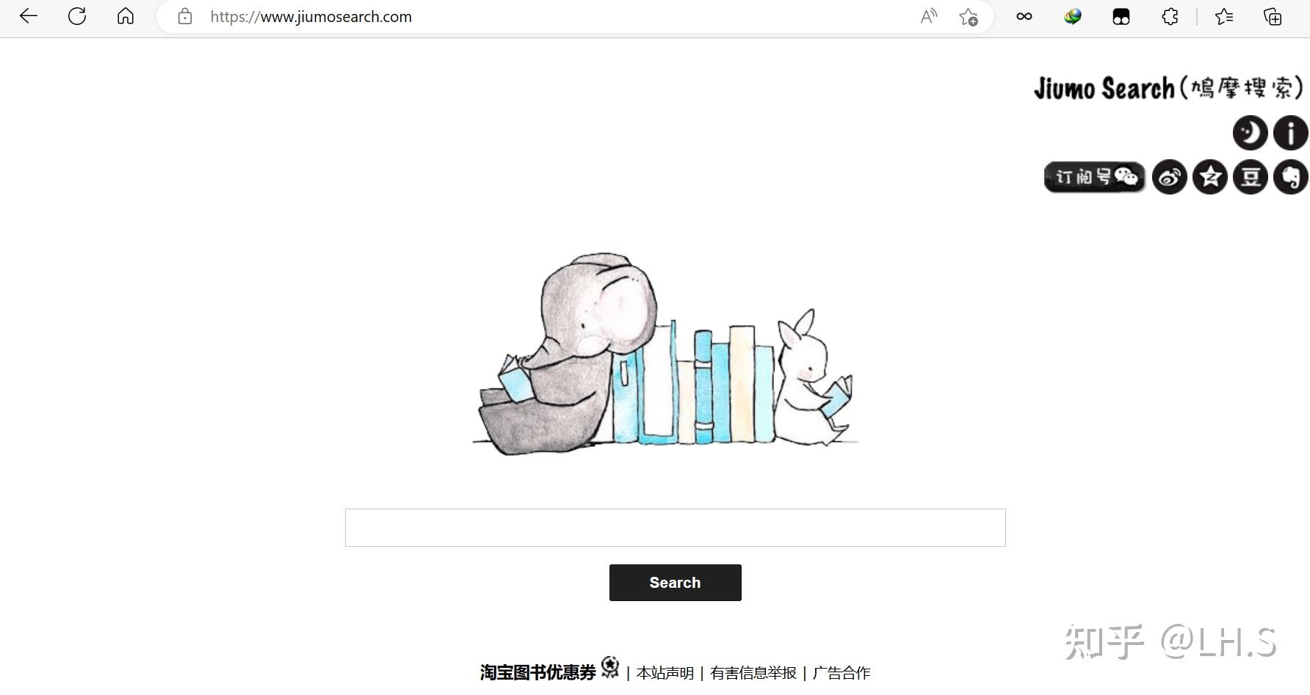This screenshot has height=695, width=1310.
Task: Open browser extensions puzzle icon
Action: coord(1170,16)
